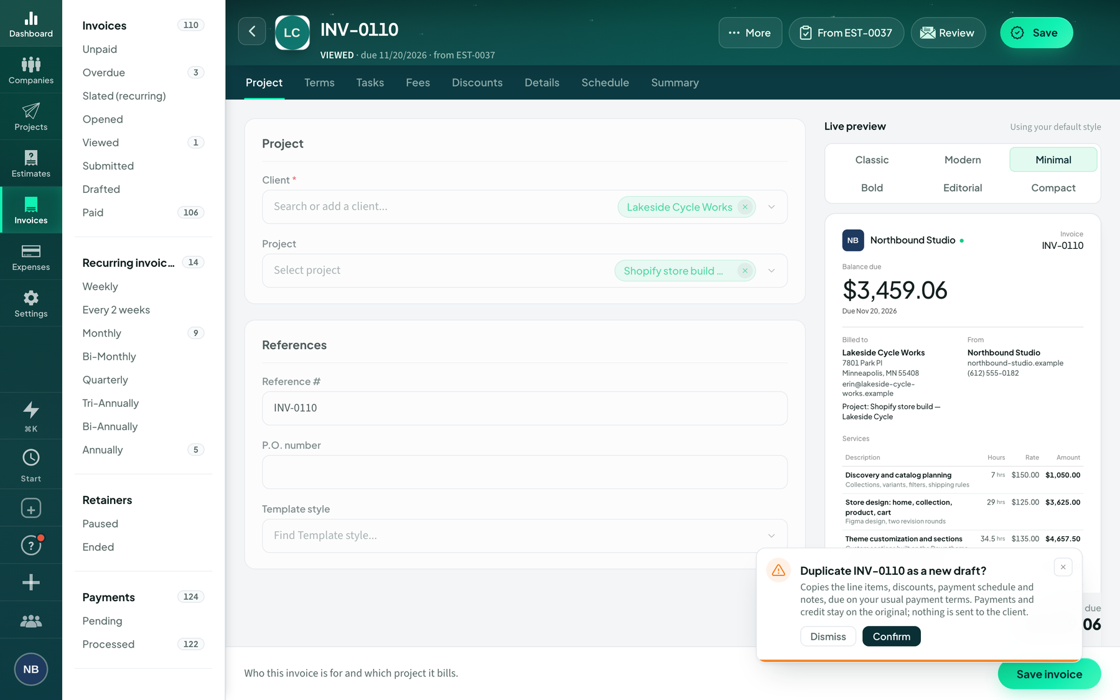Select Bold preview style
This screenshot has height=700, width=1120.
(x=872, y=188)
